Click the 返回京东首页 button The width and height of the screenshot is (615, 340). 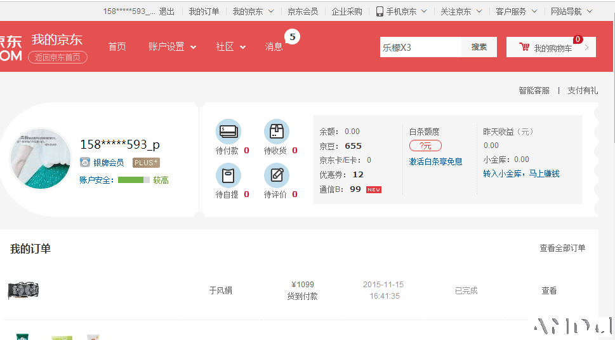(58, 57)
